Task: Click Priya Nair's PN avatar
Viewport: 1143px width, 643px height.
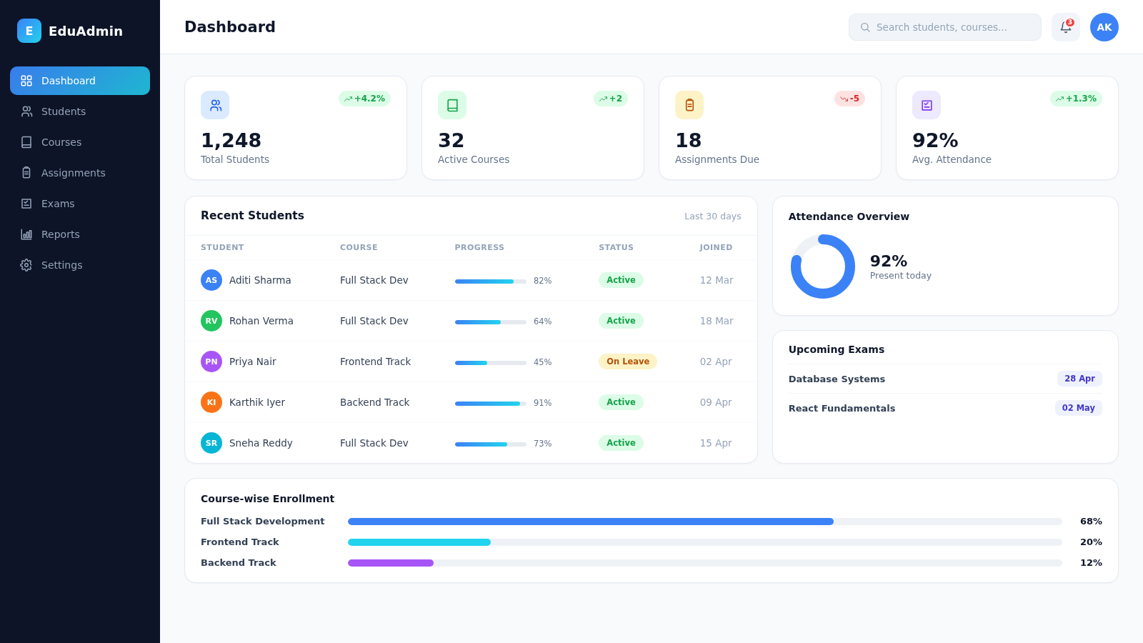Action: [211, 362]
